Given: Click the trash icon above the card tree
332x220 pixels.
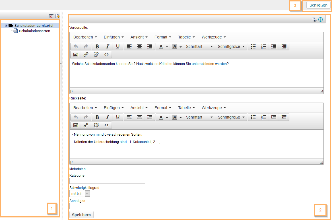Looking at the screenshot, I should tap(51, 16).
